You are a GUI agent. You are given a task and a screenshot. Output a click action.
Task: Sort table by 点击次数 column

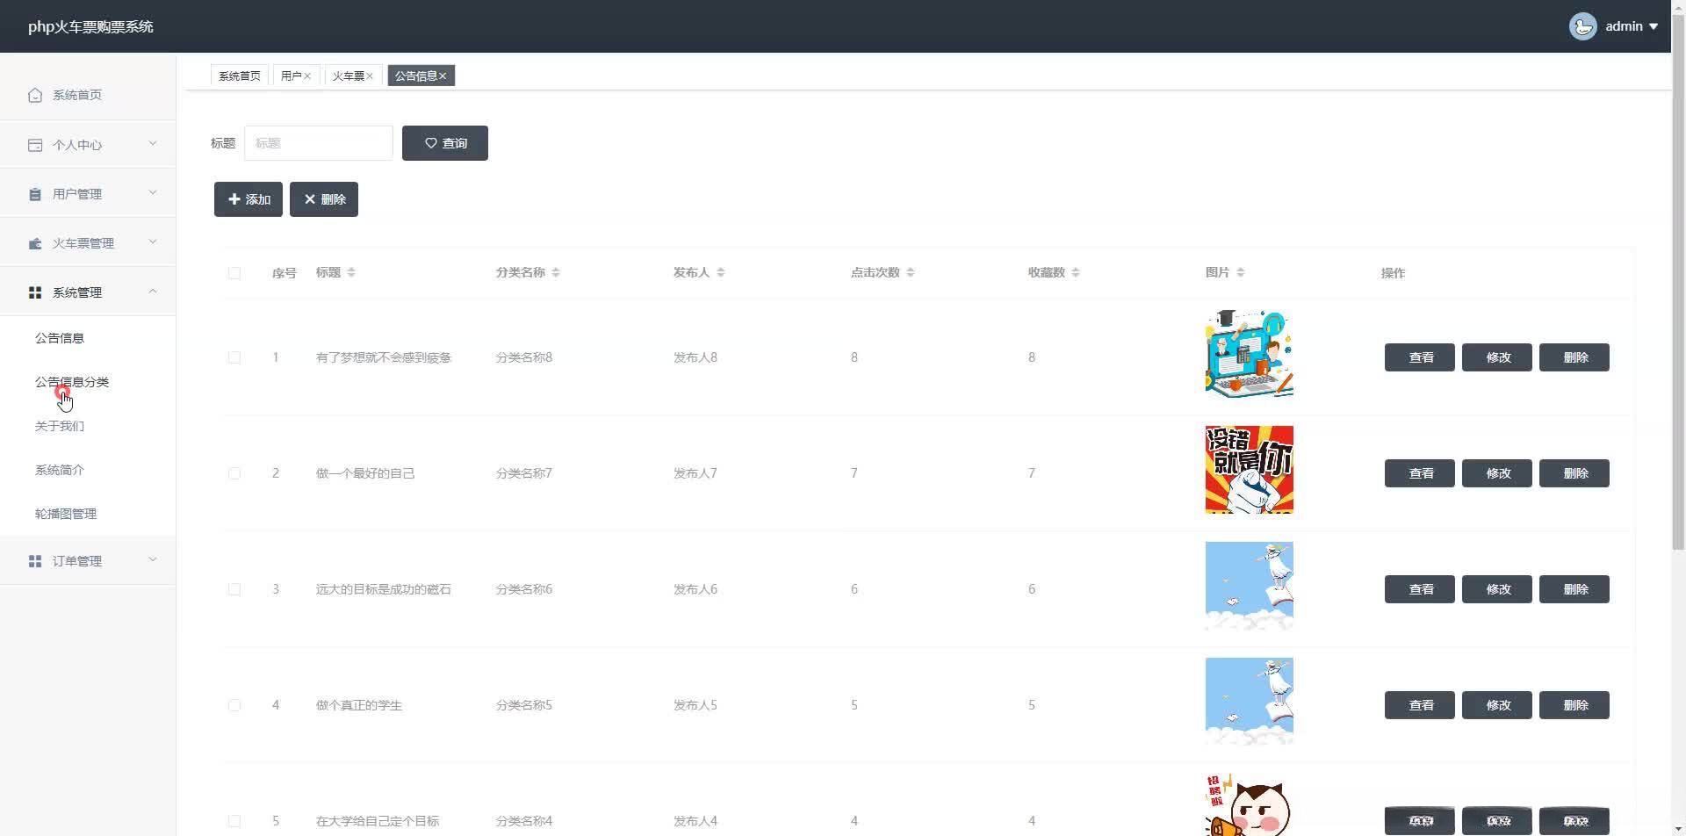911,272
